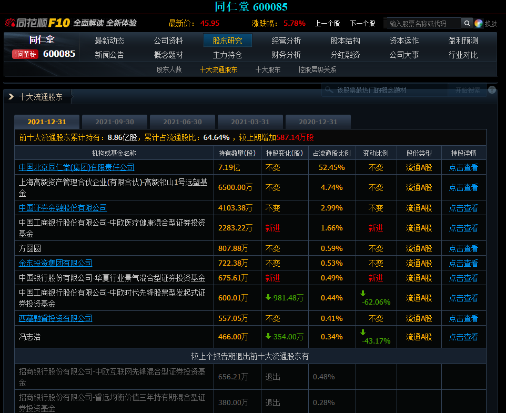The width and height of the screenshot is (506, 413).
Task: Click the -981.48万 holding change cell
Action: (285, 298)
